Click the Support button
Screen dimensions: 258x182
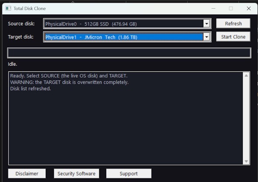[129, 173]
